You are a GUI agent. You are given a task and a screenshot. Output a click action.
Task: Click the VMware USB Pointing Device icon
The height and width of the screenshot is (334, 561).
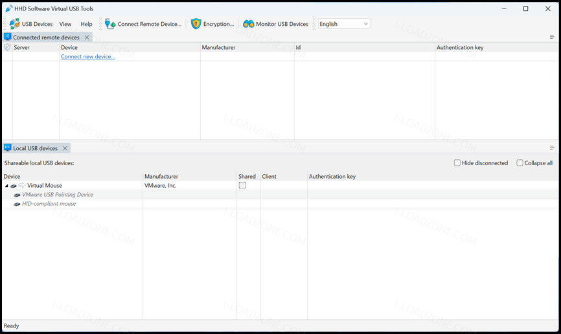[x=17, y=195]
